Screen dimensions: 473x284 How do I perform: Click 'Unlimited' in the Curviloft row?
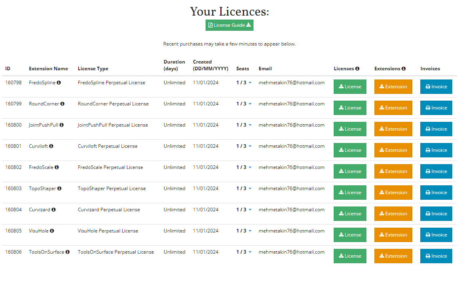pos(174,146)
